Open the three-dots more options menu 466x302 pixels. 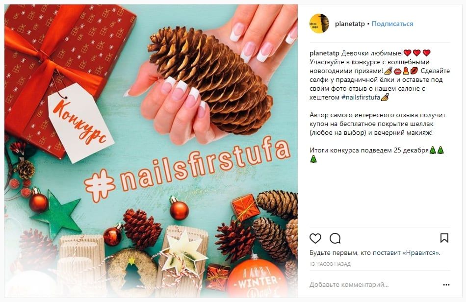446,285
